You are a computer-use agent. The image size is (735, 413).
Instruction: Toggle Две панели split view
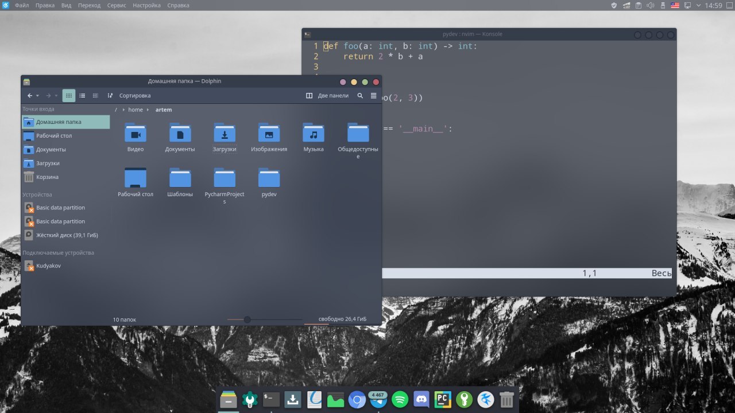327,96
